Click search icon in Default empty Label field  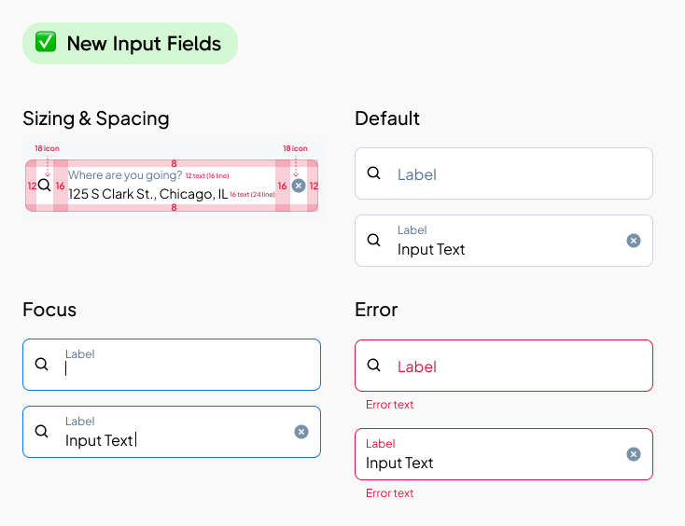tap(373, 173)
